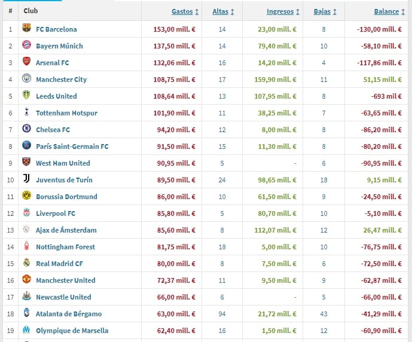The height and width of the screenshot is (342, 412).
Task: Click the West Ham United club crest
Action: 26,162
